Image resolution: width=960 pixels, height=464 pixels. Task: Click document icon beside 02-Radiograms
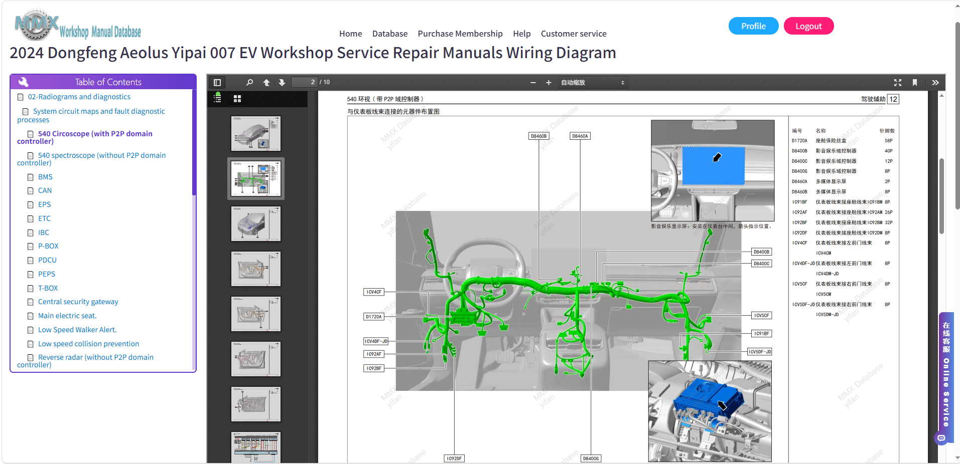click(x=21, y=97)
